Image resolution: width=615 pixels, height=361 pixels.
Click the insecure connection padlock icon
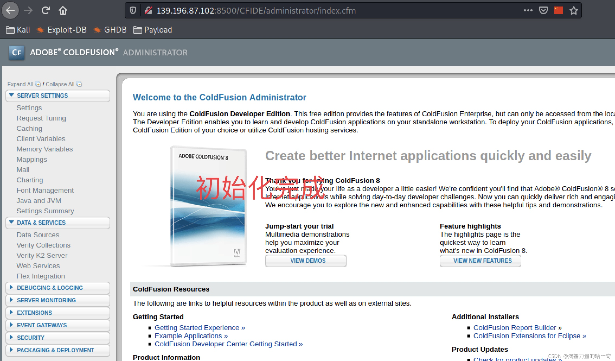pos(148,11)
